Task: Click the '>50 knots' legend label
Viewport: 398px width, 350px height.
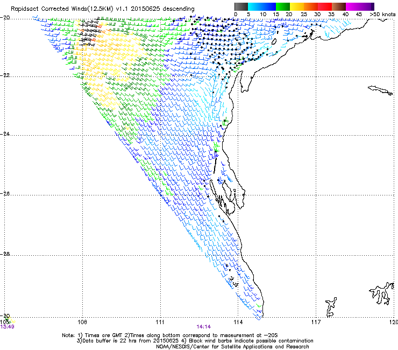Action: coord(382,14)
